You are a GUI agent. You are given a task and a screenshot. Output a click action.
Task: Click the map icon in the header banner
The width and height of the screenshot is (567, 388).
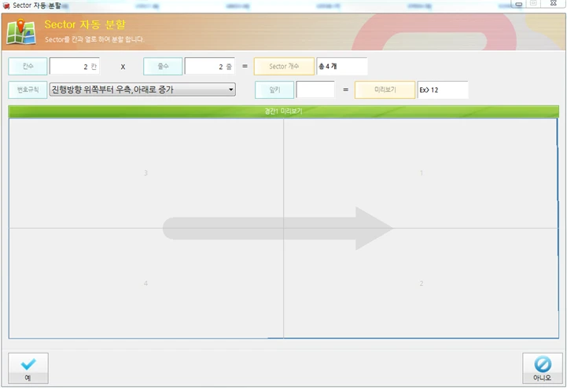(x=21, y=31)
